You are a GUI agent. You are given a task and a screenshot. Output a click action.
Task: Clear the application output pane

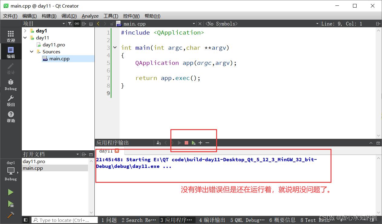159,143
